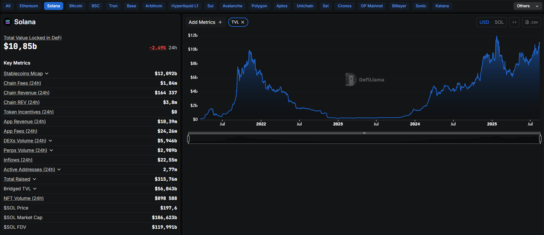This screenshot has width=544, height=235.
Task: Switch chart denomination to USD
Action: click(x=484, y=22)
